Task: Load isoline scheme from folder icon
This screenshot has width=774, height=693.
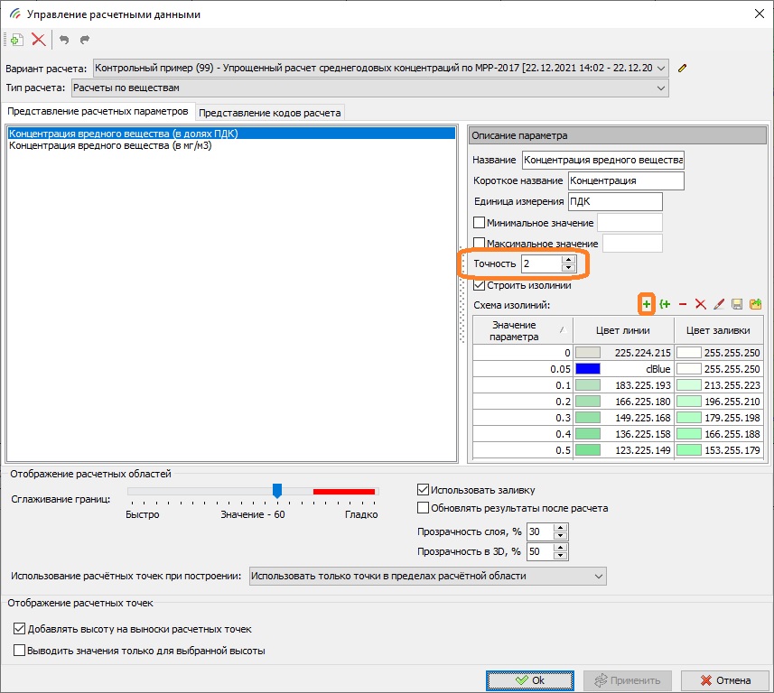Action: pyautogui.click(x=755, y=305)
